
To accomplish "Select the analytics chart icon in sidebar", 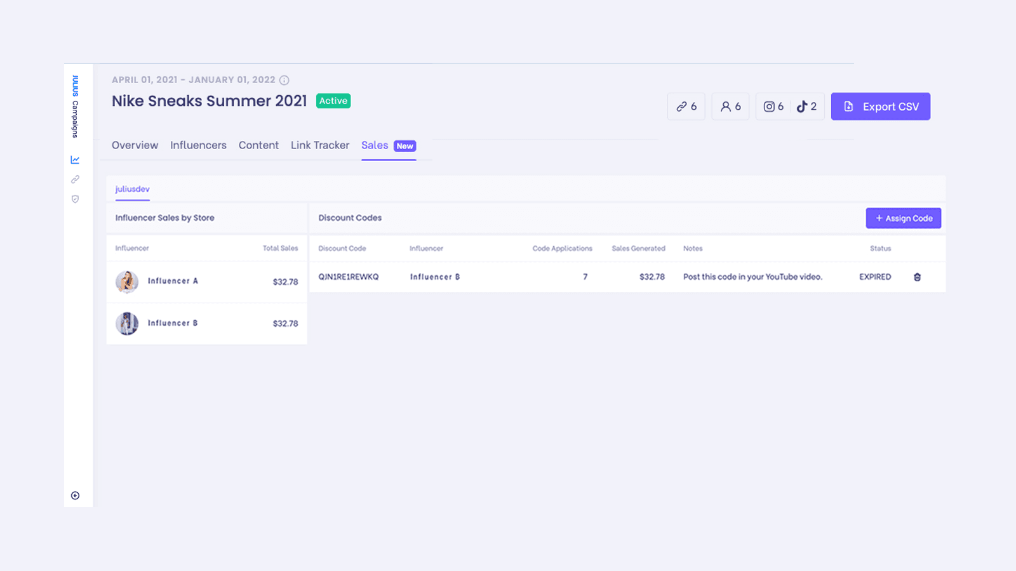I will pyautogui.click(x=75, y=159).
